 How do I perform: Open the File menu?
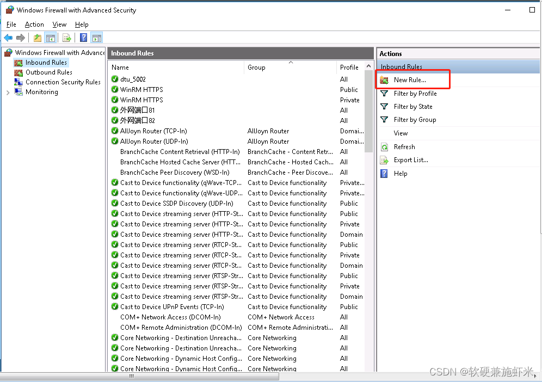[11, 24]
